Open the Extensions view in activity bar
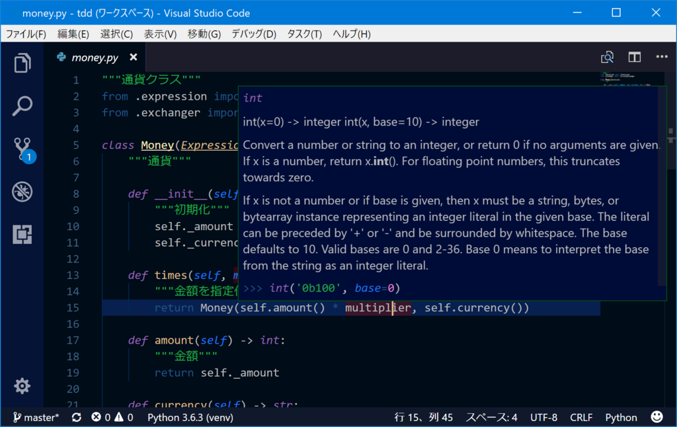The width and height of the screenshot is (677, 427). point(22,235)
